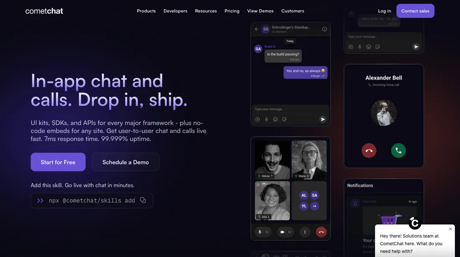
Task: Decline Alexander Bell's incoming call
Action: [x=369, y=151]
